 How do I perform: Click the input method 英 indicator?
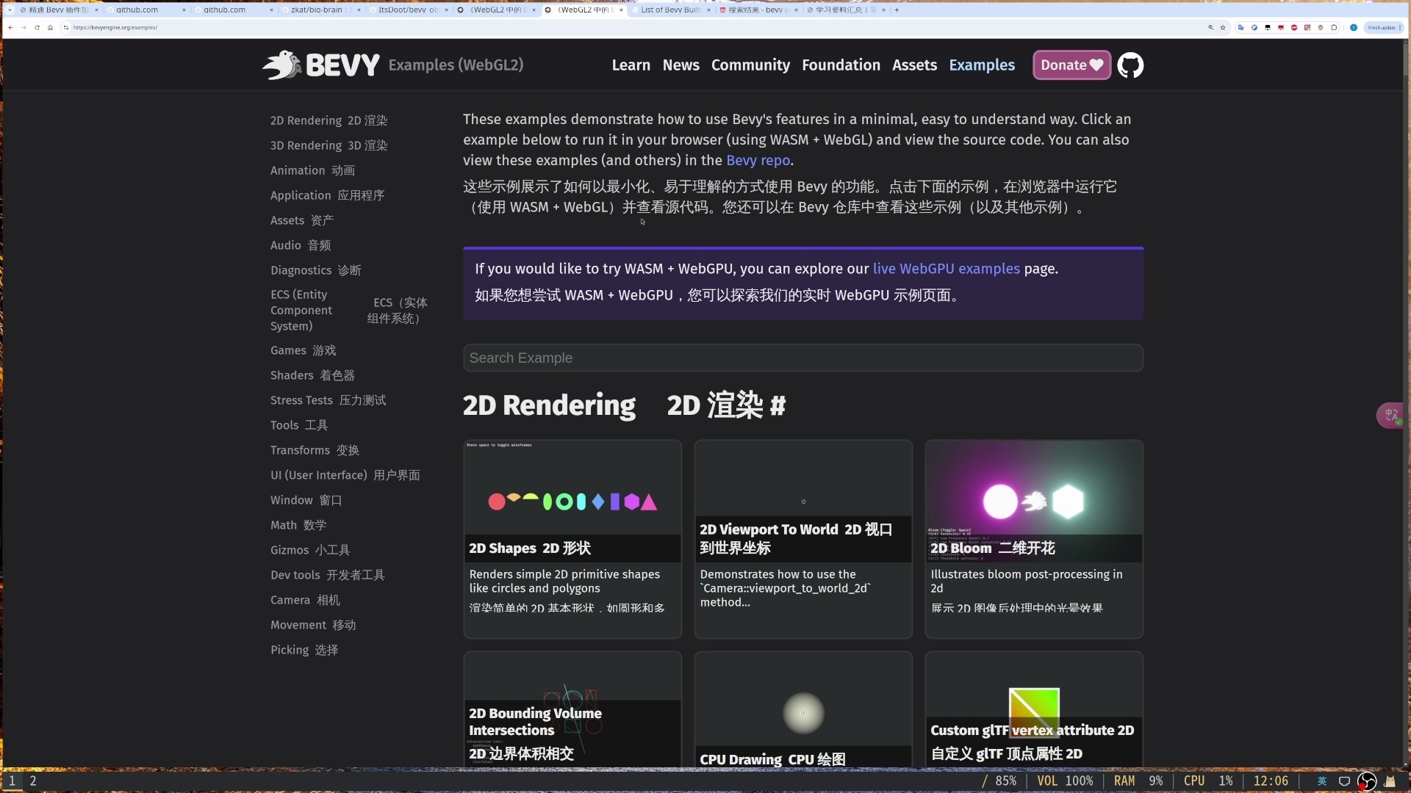1321,781
